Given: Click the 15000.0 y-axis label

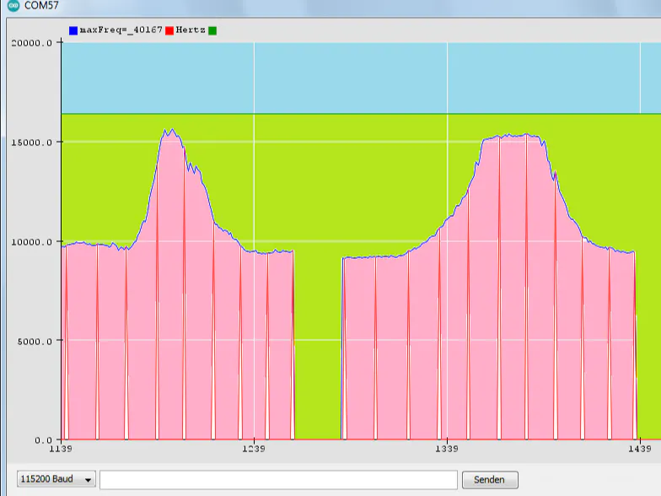Looking at the screenshot, I should pos(32,143).
